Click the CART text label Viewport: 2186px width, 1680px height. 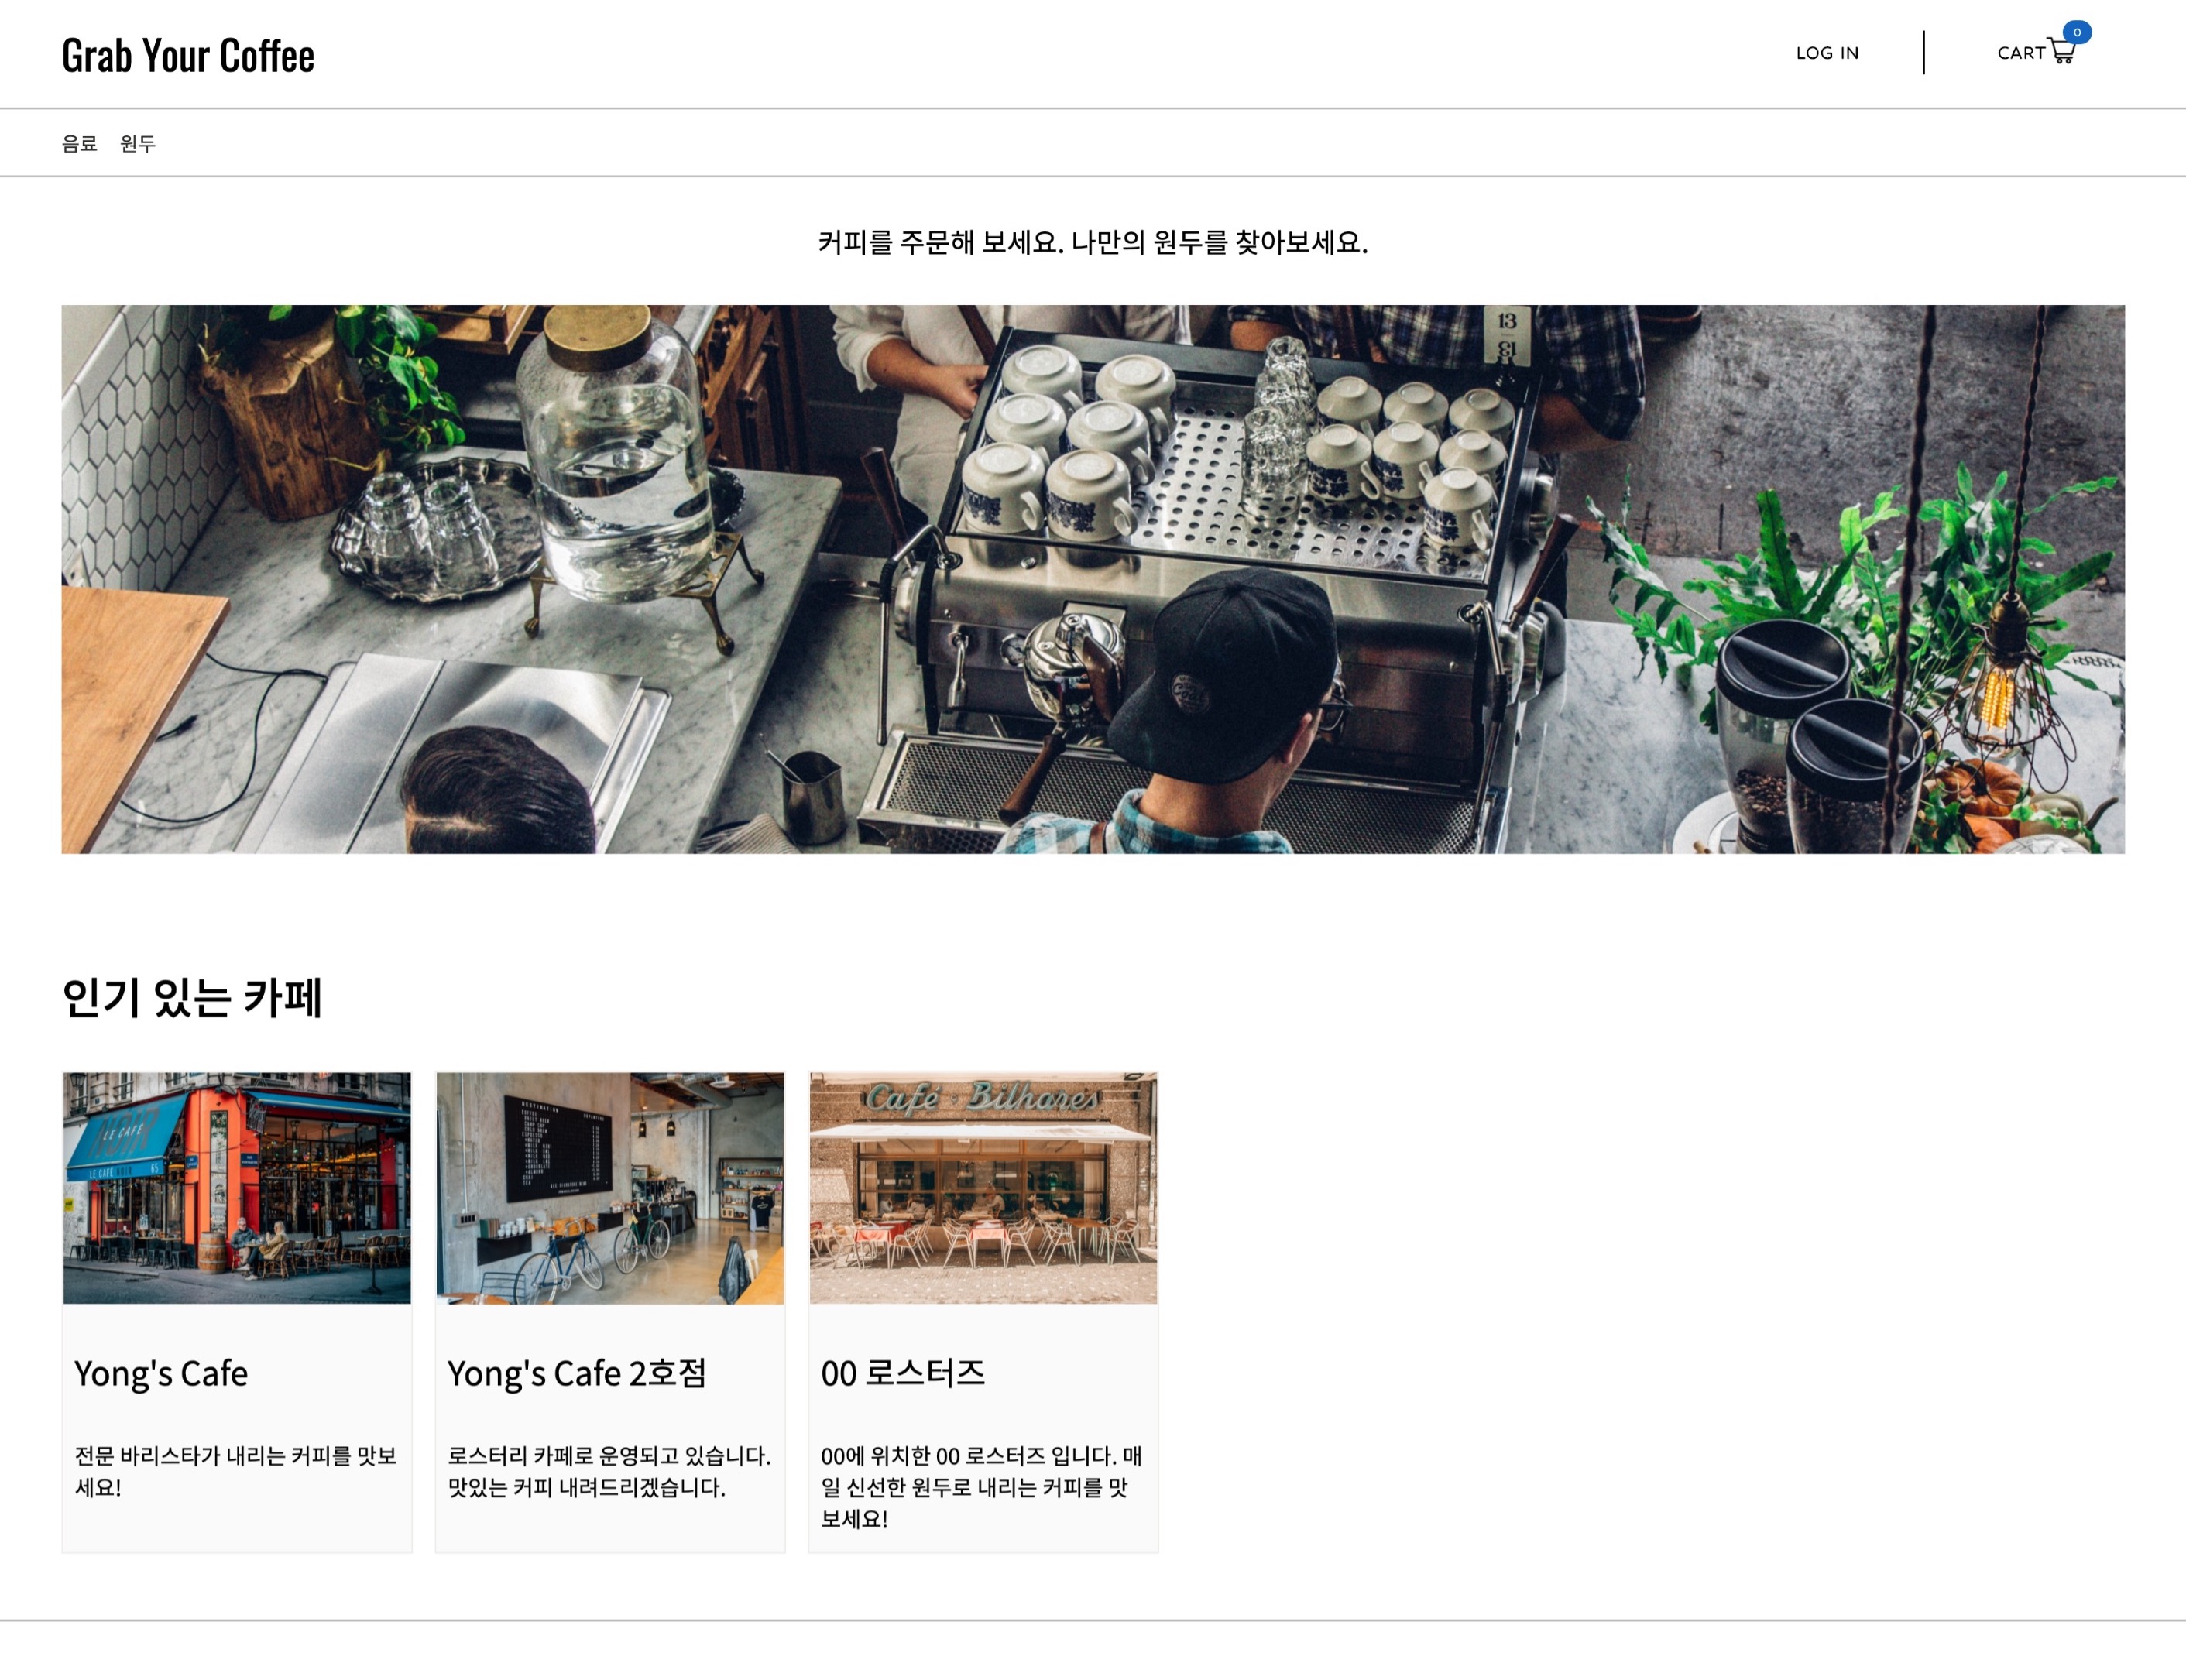point(2021,53)
